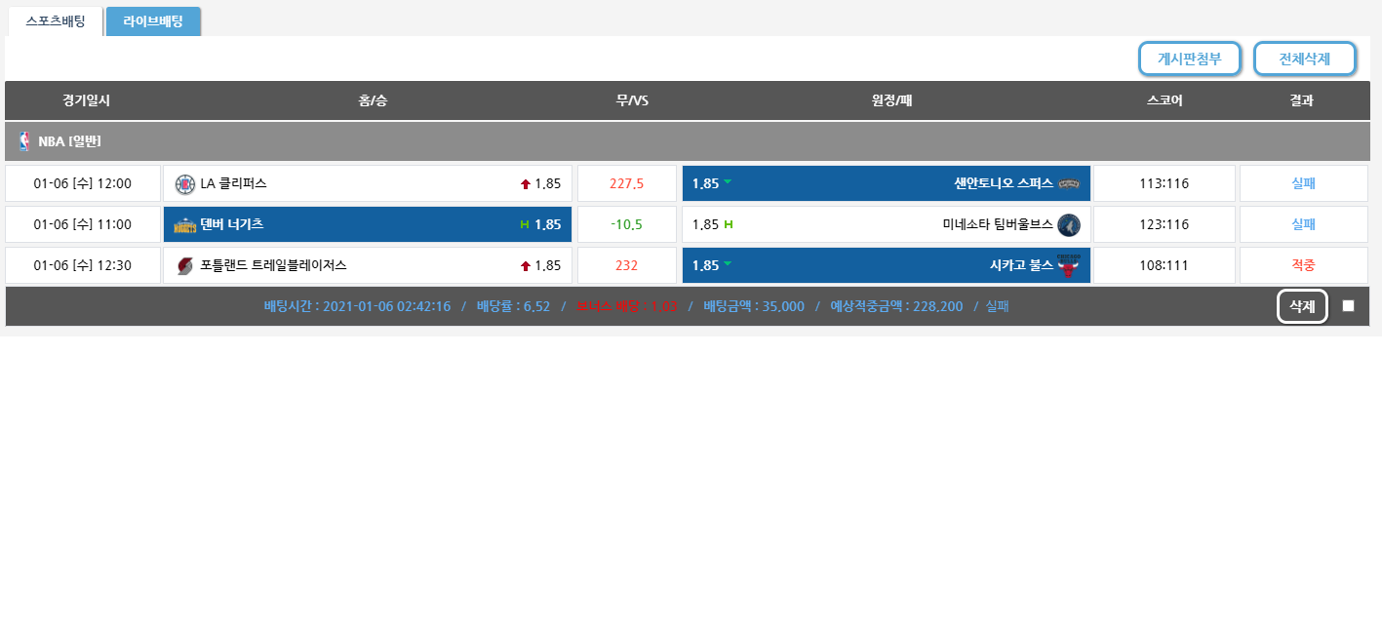Screen dimensions: 1382x632
Task: Tick the checkbox next to 삭제 button
Action: click(1348, 306)
